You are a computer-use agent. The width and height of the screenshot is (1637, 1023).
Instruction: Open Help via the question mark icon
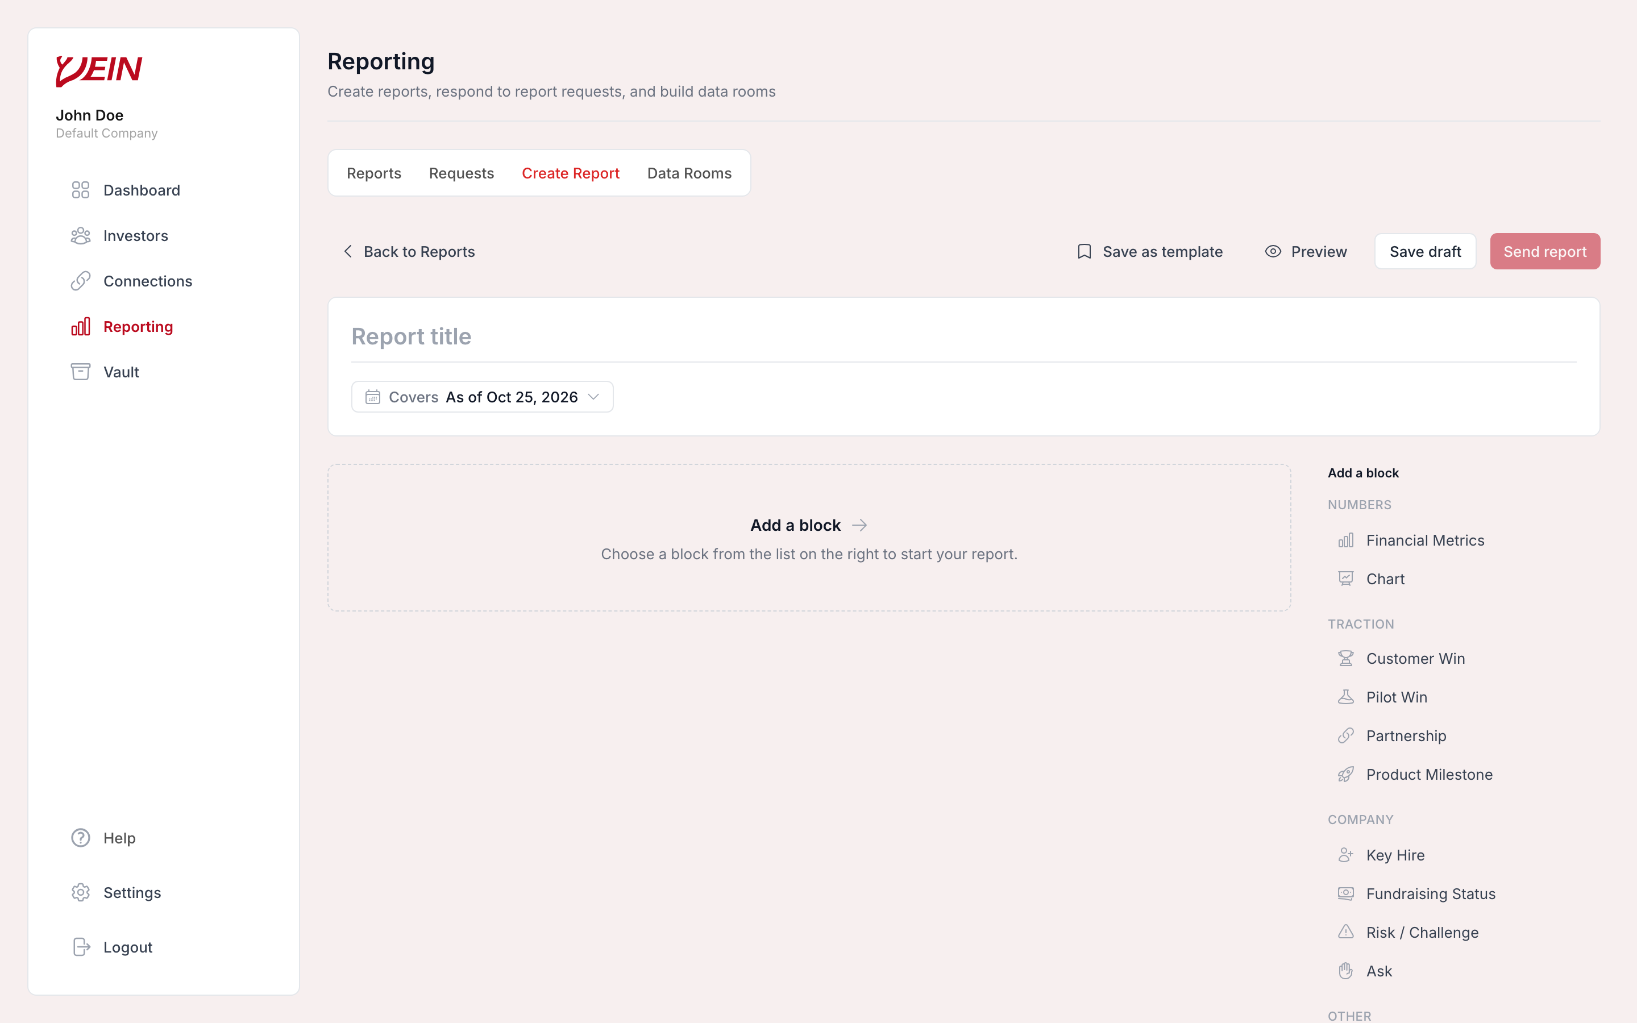pos(81,838)
